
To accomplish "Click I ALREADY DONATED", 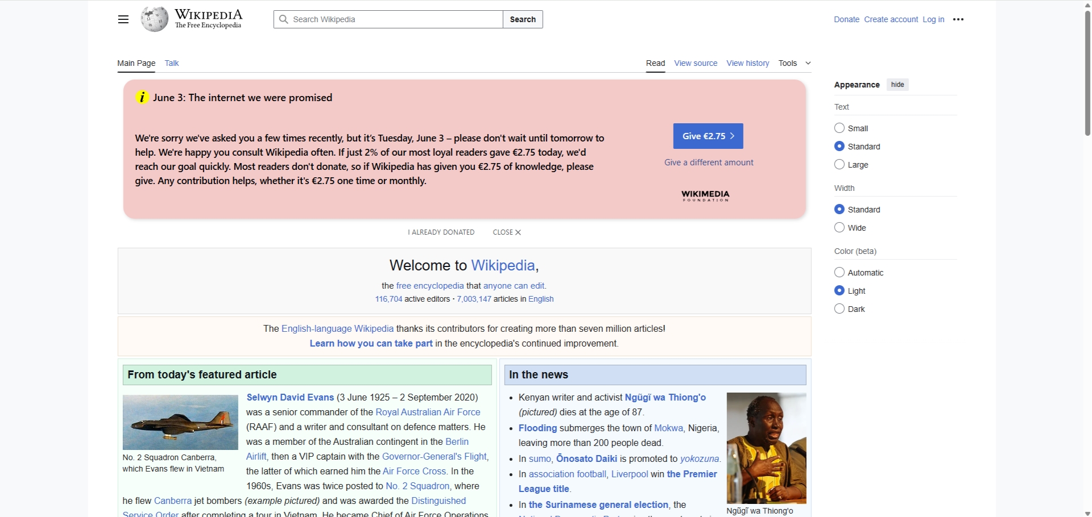I will 441,232.
